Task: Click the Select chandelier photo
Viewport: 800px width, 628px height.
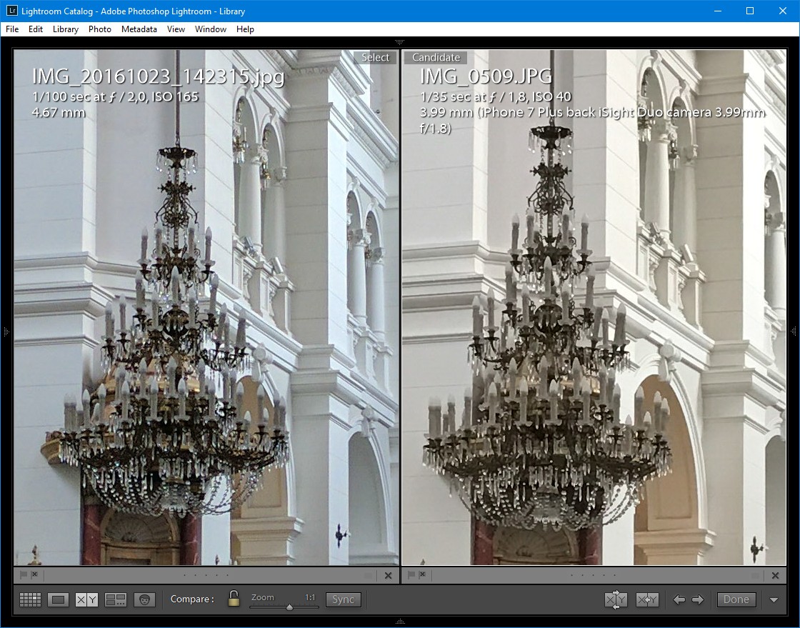Action: (x=206, y=307)
